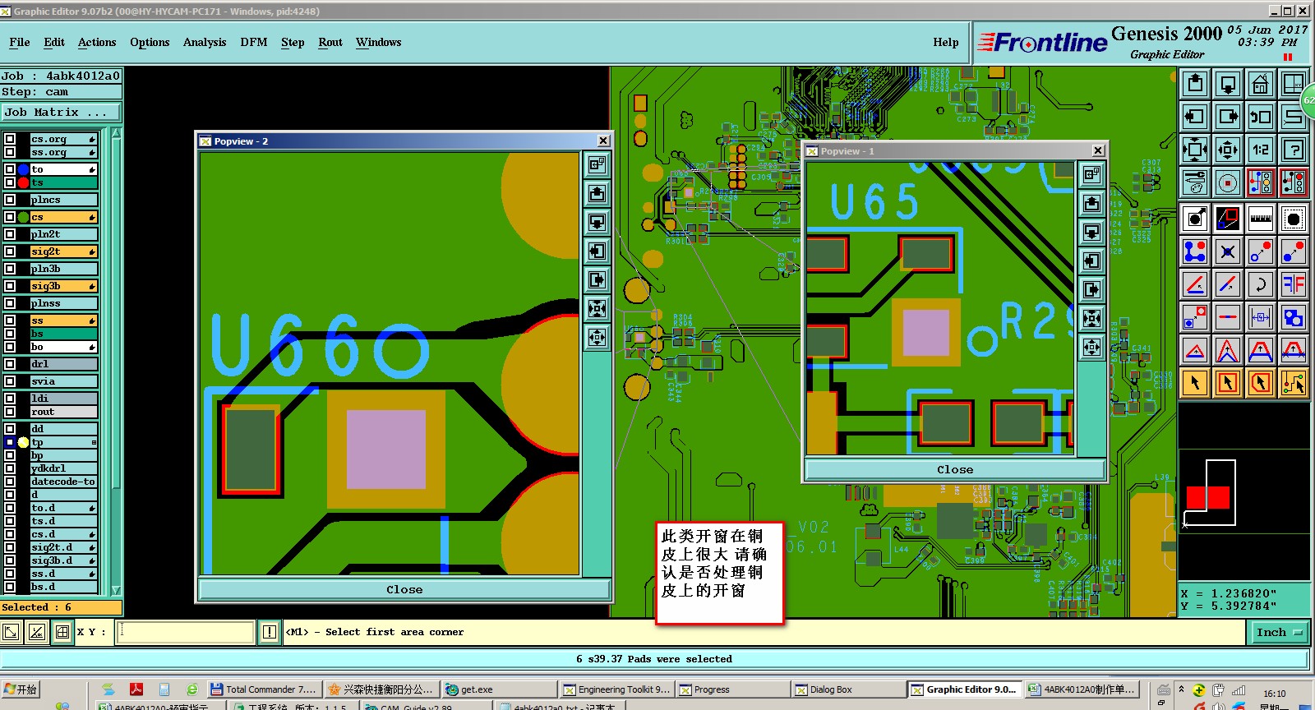Open the Windows menu

pyautogui.click(x=379, y=43)
